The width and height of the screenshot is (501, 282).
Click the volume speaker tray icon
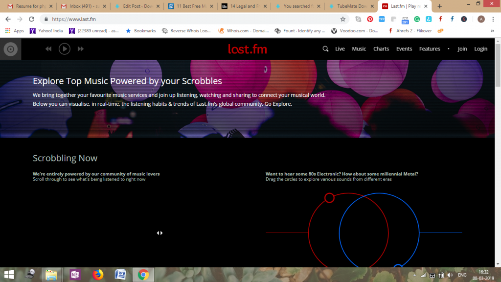tap(450, 275)
